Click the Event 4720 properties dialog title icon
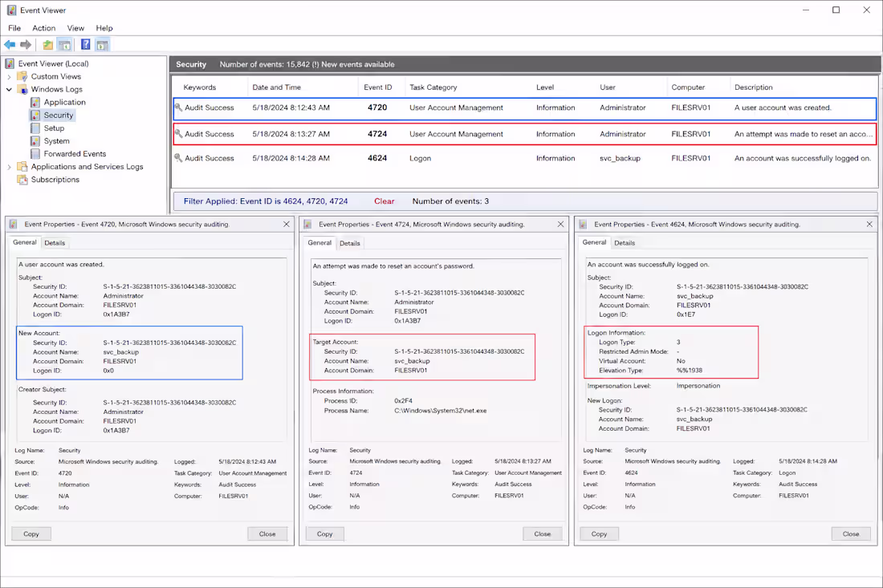Image resolution: width=883 pixels, height=588 pixels. [14, 224]
